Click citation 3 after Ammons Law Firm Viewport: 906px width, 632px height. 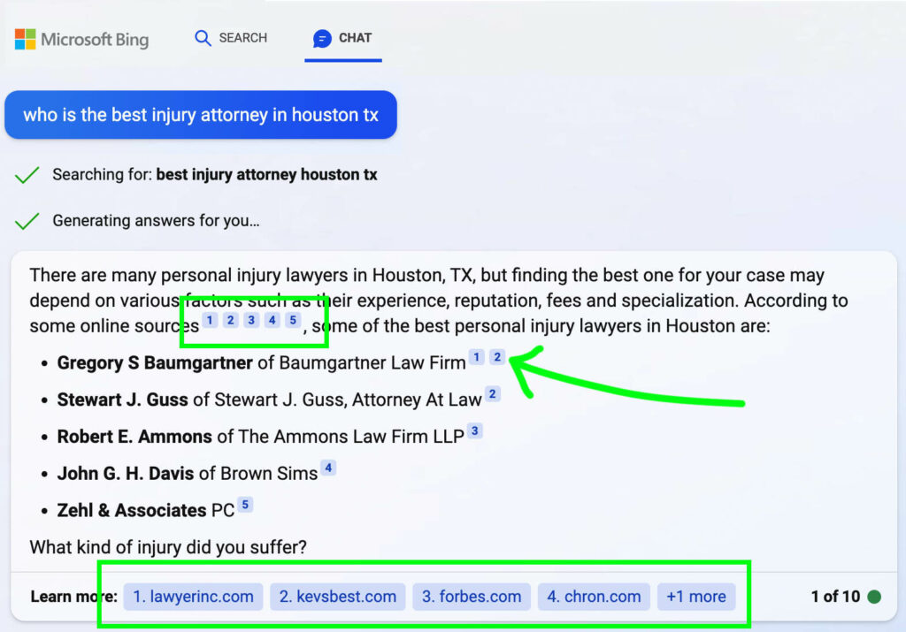coord(475,430)
